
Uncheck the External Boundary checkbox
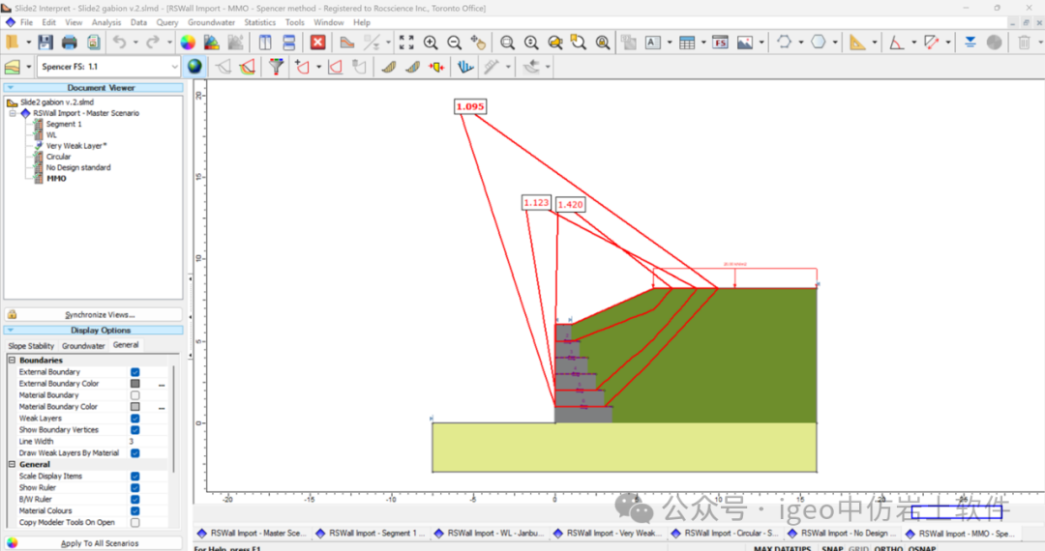tap(134, 372)
